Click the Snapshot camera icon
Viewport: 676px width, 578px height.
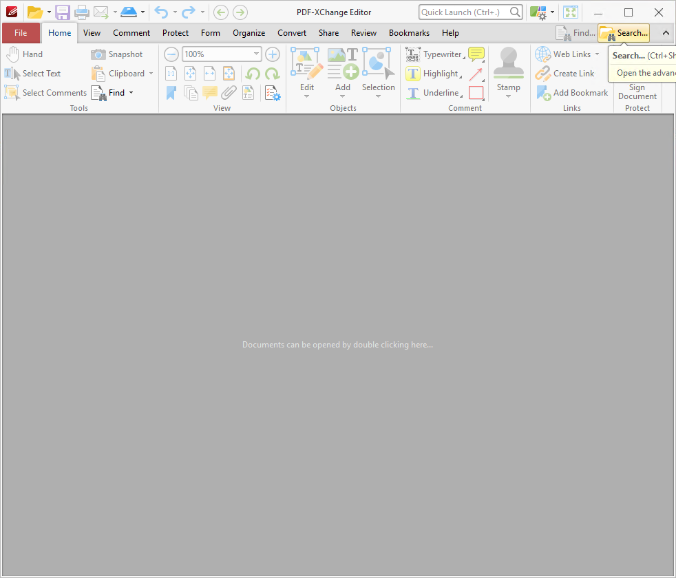point(98,54)
